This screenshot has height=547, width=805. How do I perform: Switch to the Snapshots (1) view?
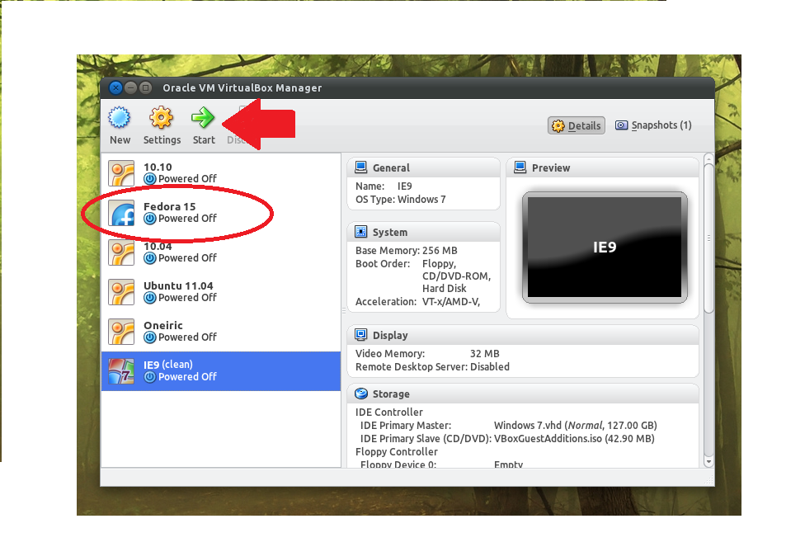point(653,125)
